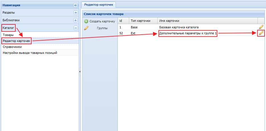Switch to the Редактор карточек tab
266x131 pixels.
pyautogui.click(x=99, y=4)
